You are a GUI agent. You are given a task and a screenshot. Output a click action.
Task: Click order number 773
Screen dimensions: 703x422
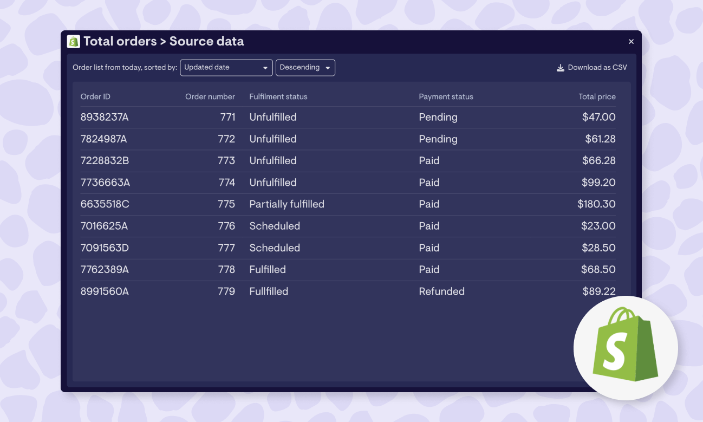tap(226, 160)
